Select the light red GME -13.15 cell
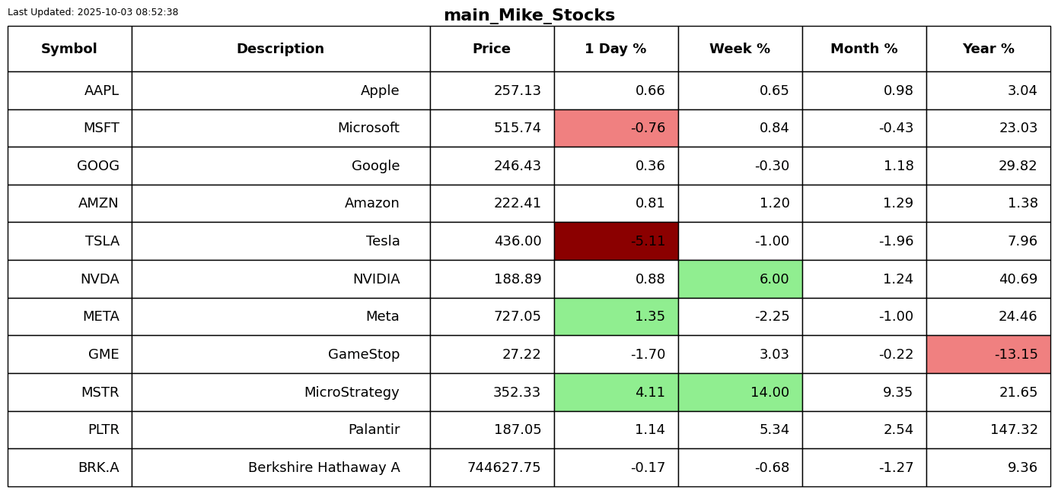 tap(988, 354)
